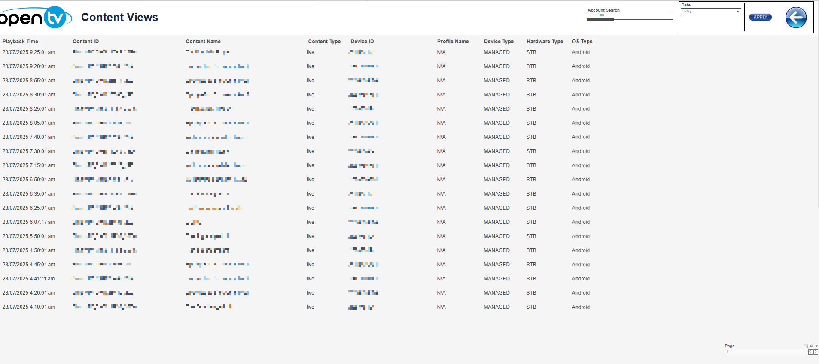Click the blue back arrow icon
Image resolution: width=819 pixels, height=364 pixels.
pyautogui.click(x=796, y=18)
